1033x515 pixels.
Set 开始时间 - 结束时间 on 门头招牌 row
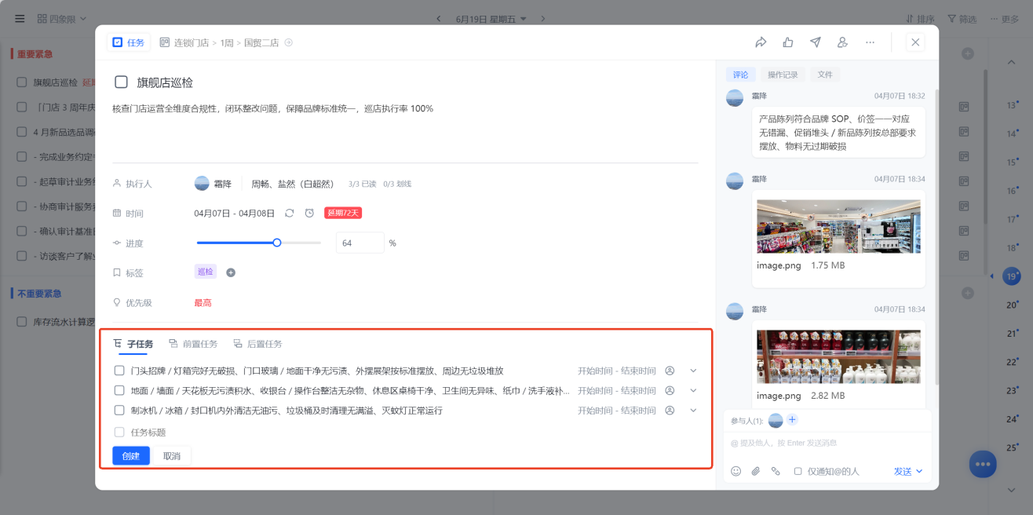click(x=617, y=371)
